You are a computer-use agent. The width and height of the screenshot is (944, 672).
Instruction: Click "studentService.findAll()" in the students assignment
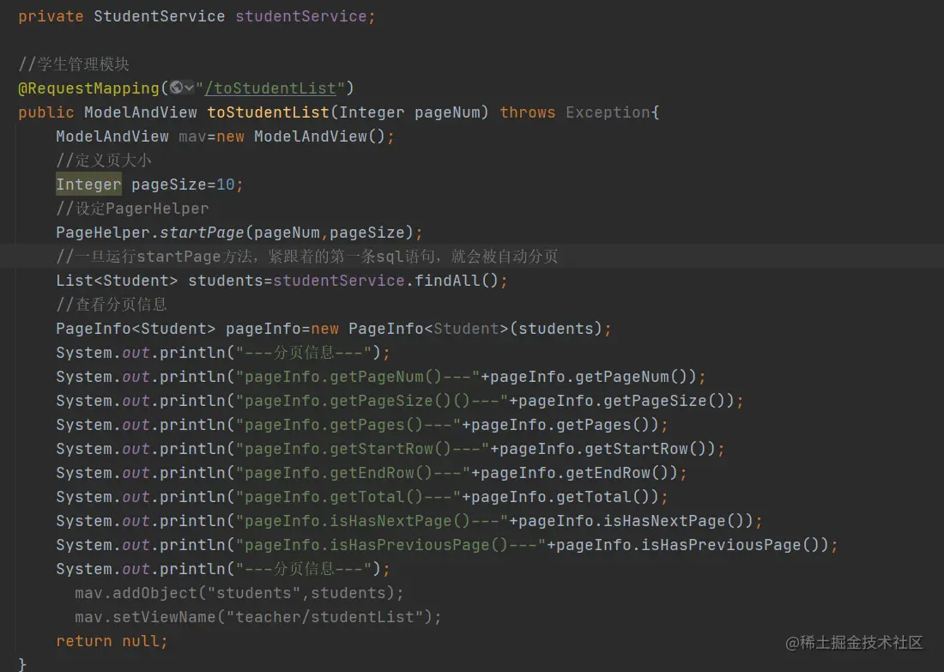coord(385,281)
